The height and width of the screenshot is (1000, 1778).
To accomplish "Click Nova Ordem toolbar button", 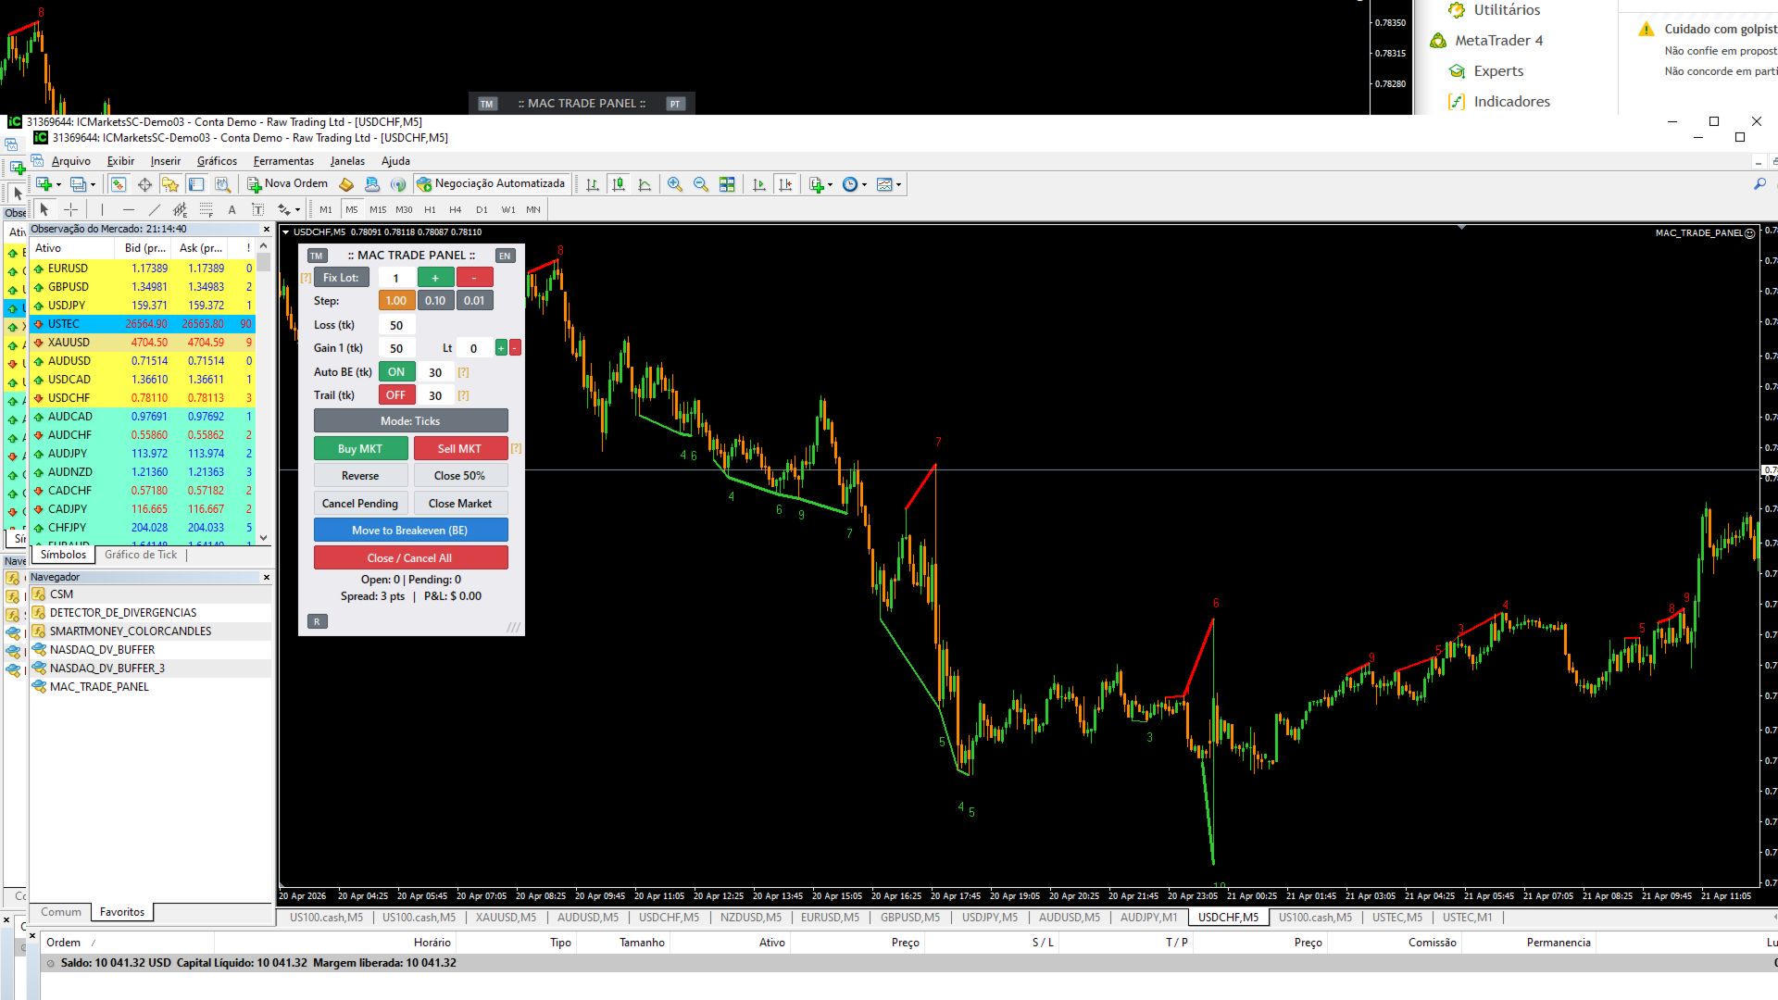I will [x=287, y=183].
